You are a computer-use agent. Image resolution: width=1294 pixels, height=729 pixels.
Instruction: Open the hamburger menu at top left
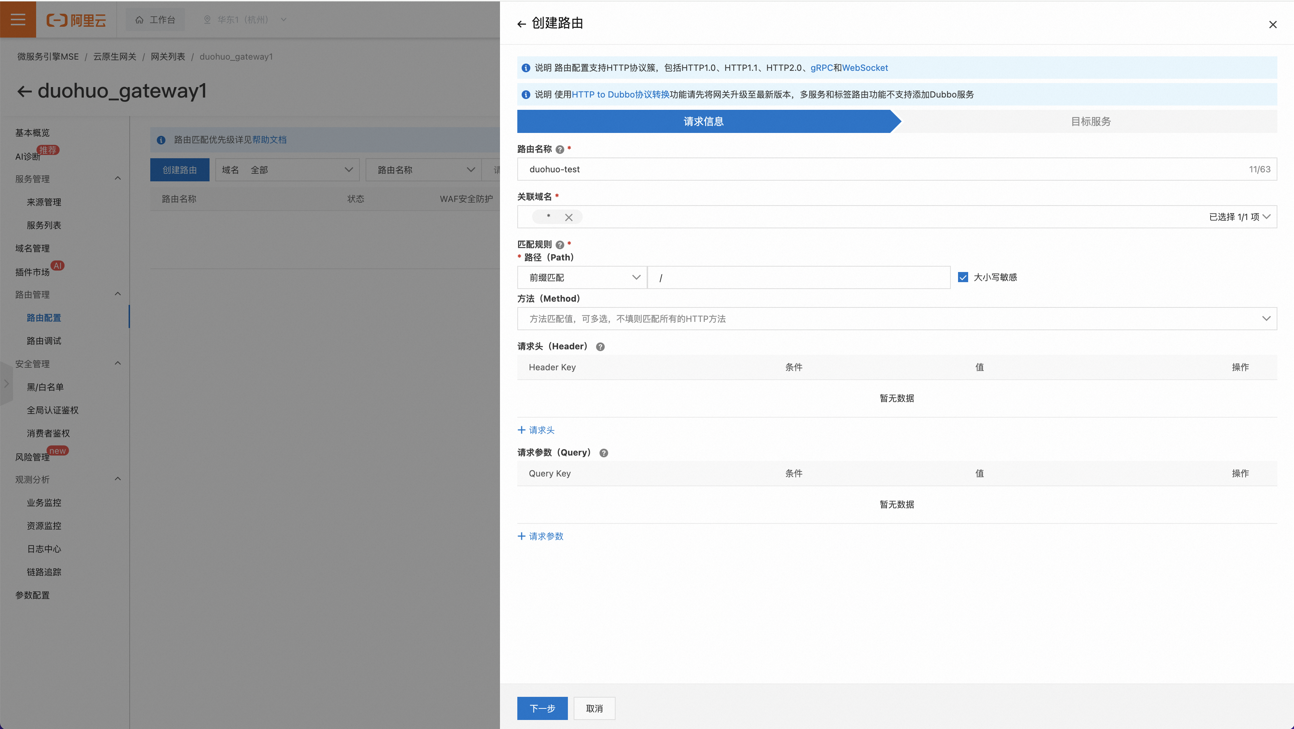click(18, 20)
